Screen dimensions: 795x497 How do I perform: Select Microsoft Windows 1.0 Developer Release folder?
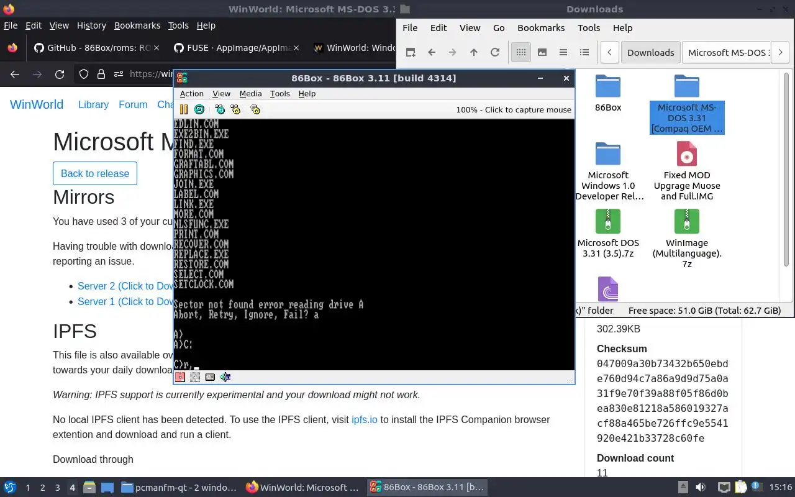pyautogui.click(x=608, y=171)
